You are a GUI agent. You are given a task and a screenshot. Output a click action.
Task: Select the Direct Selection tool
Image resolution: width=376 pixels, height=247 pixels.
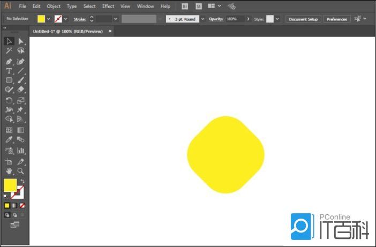point(21,41)
